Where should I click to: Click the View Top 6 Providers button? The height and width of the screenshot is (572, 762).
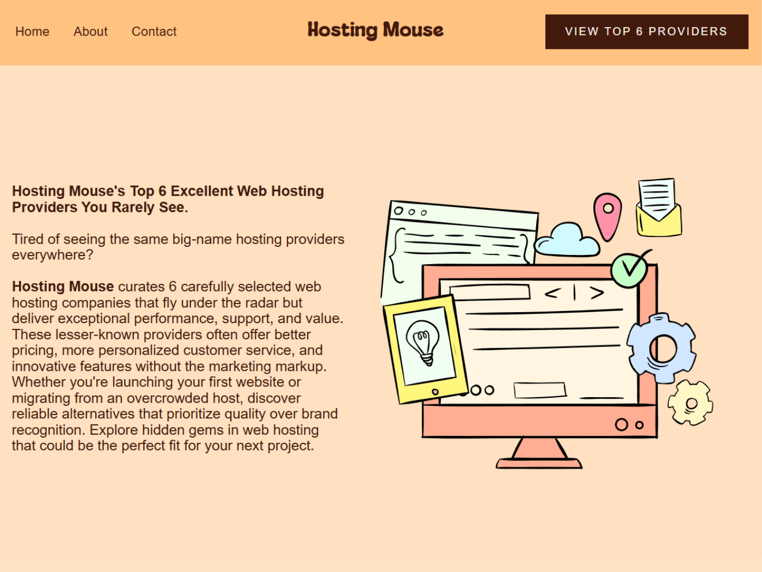[x=647, y=32]
